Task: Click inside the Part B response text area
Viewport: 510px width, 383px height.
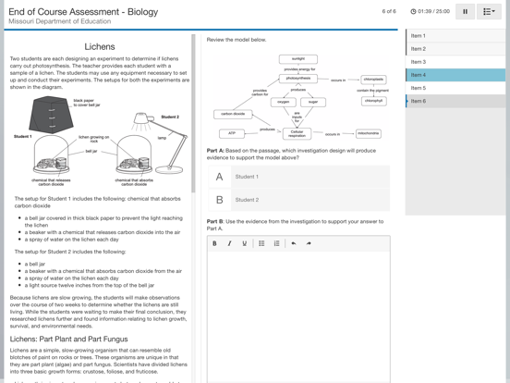Action: point(298,315)
